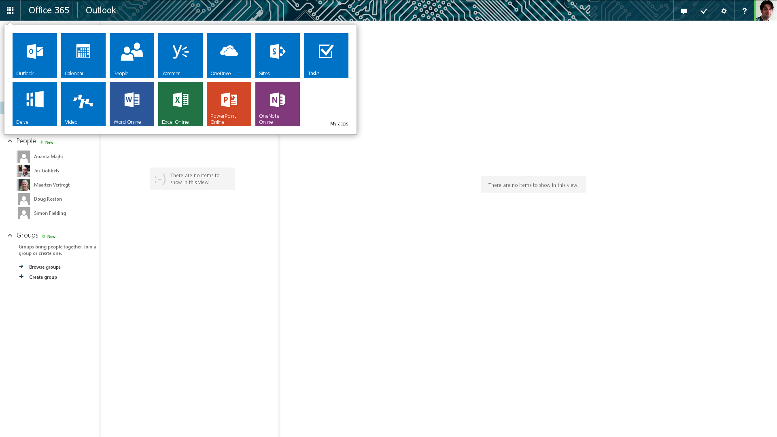
Task: Click the Groups description text
Action: [x=57, y=250]
